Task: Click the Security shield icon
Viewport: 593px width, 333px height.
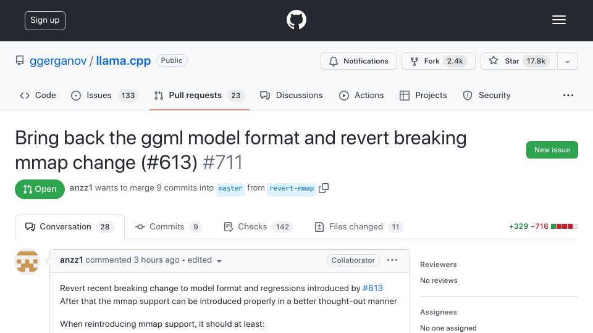Action: pos(468,96)
